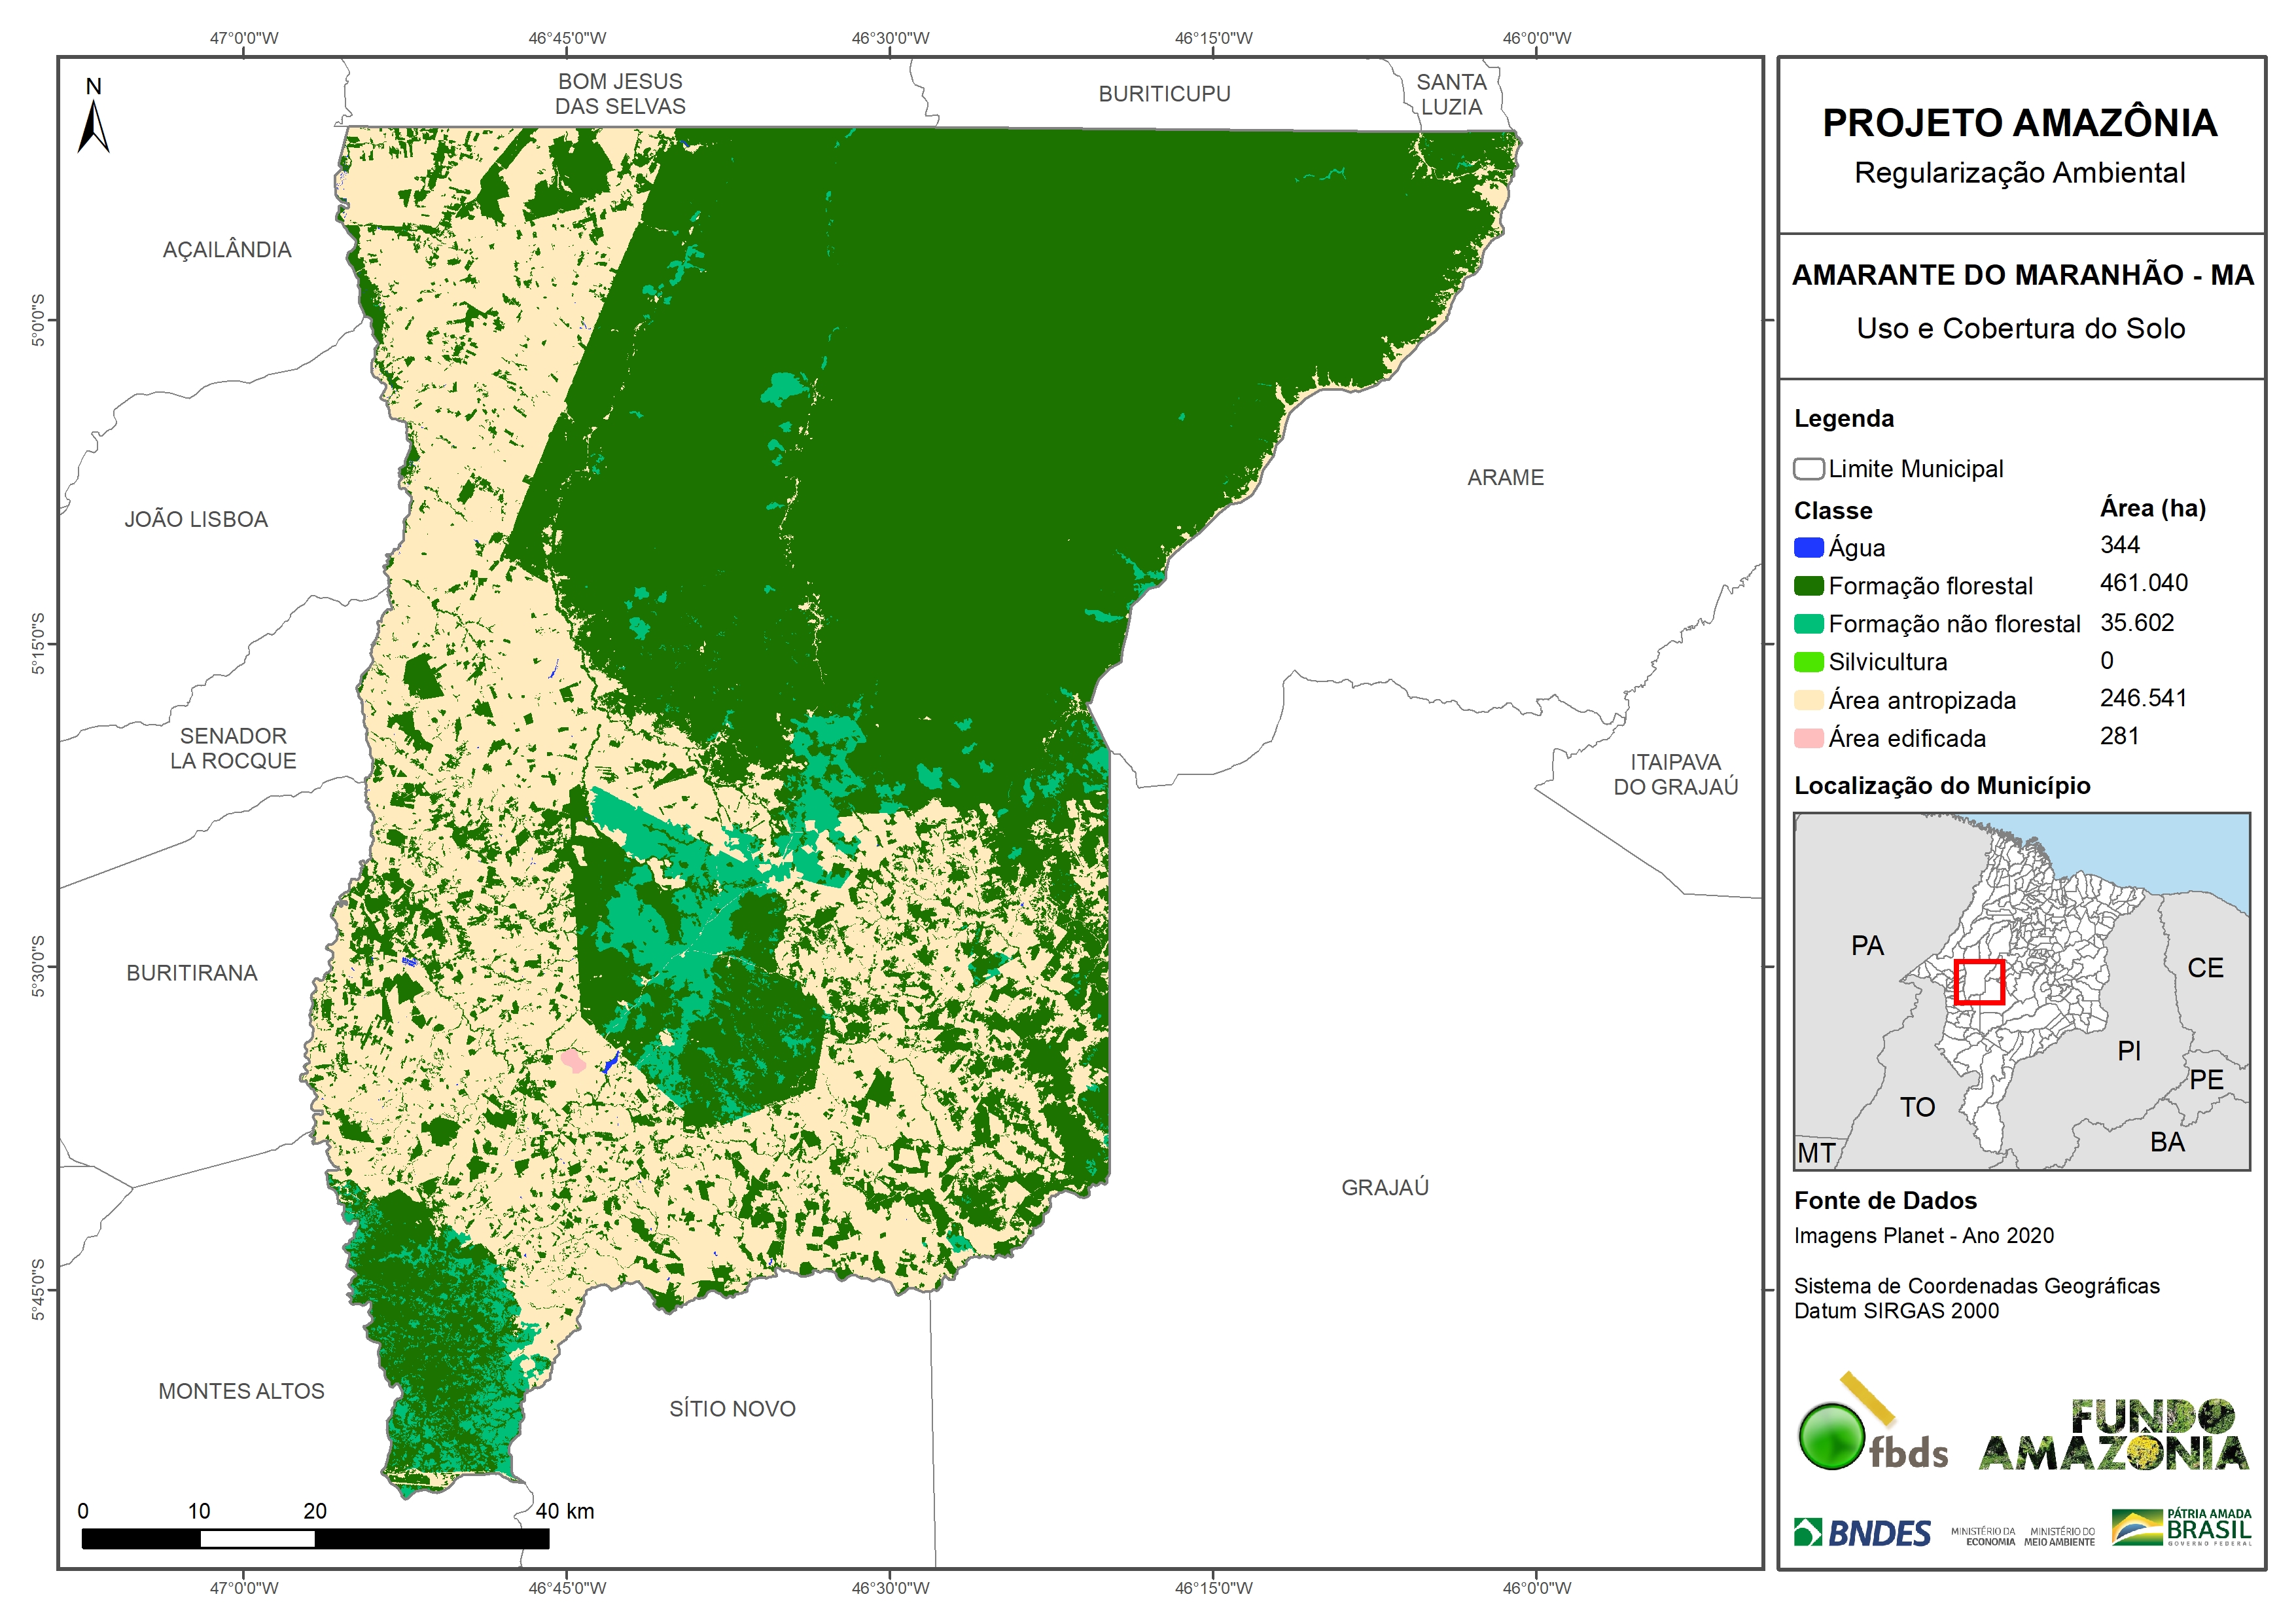Click the pink built-up area on map

tap(573, 1060)
